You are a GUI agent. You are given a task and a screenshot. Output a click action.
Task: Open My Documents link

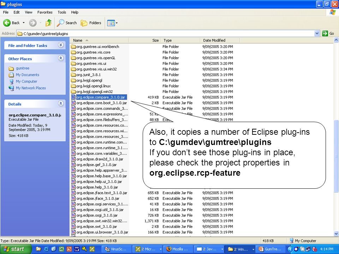click(x=28, y=75)
